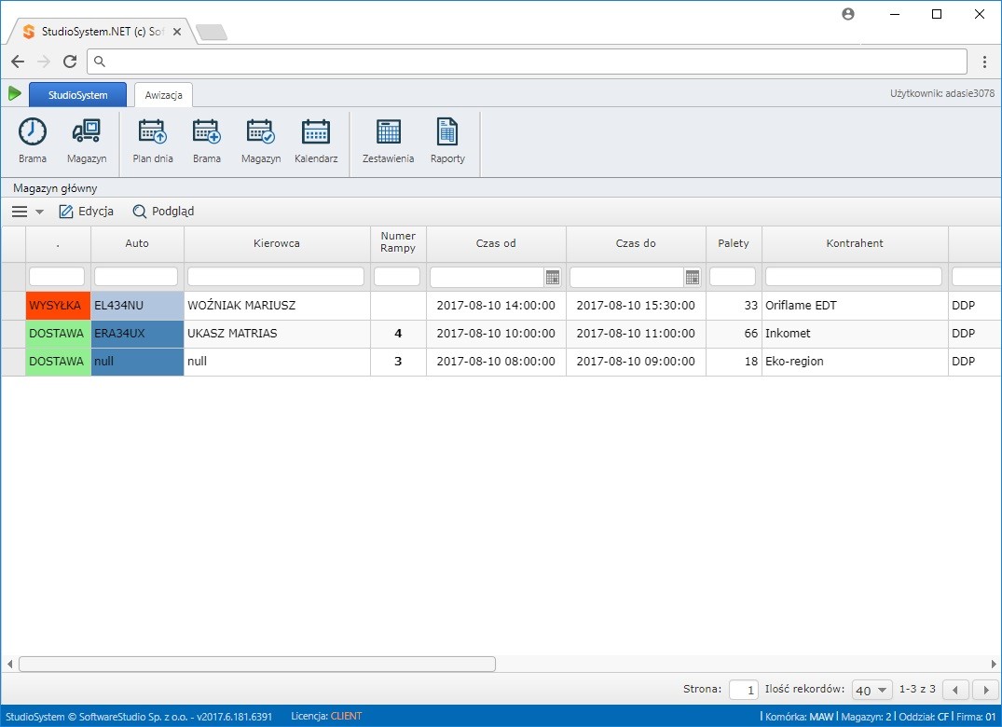1002x727 pixels.
Task: Open the browser user profile icon
Action: pos(848,14)
